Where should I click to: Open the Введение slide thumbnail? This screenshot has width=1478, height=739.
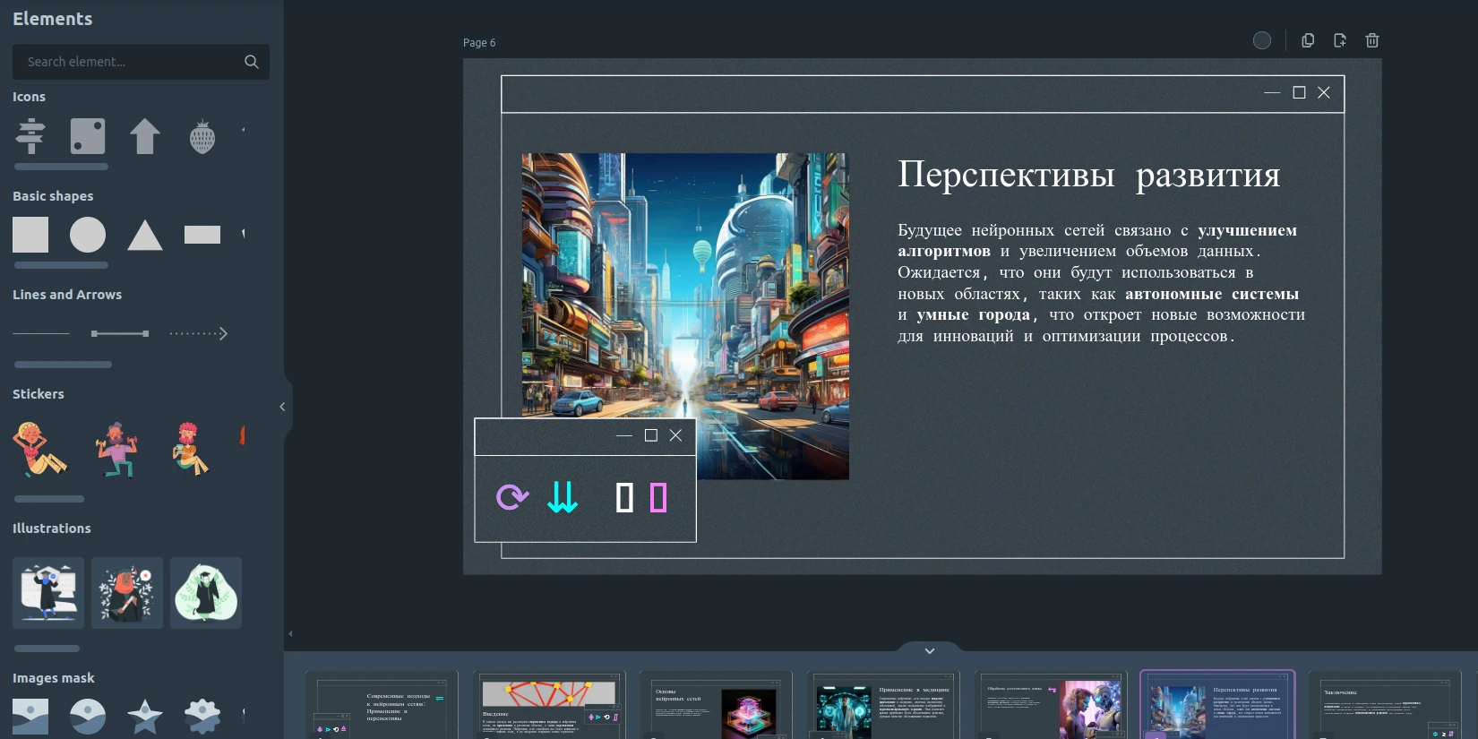tap(549, 706)
